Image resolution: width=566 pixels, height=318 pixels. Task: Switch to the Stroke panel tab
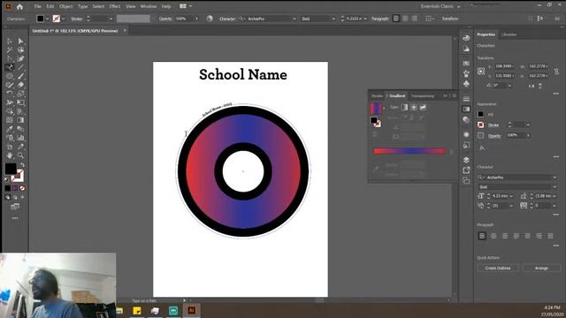click(x=377, y=96)
